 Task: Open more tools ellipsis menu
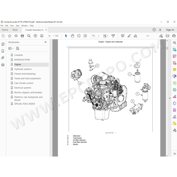coord(148,36)
